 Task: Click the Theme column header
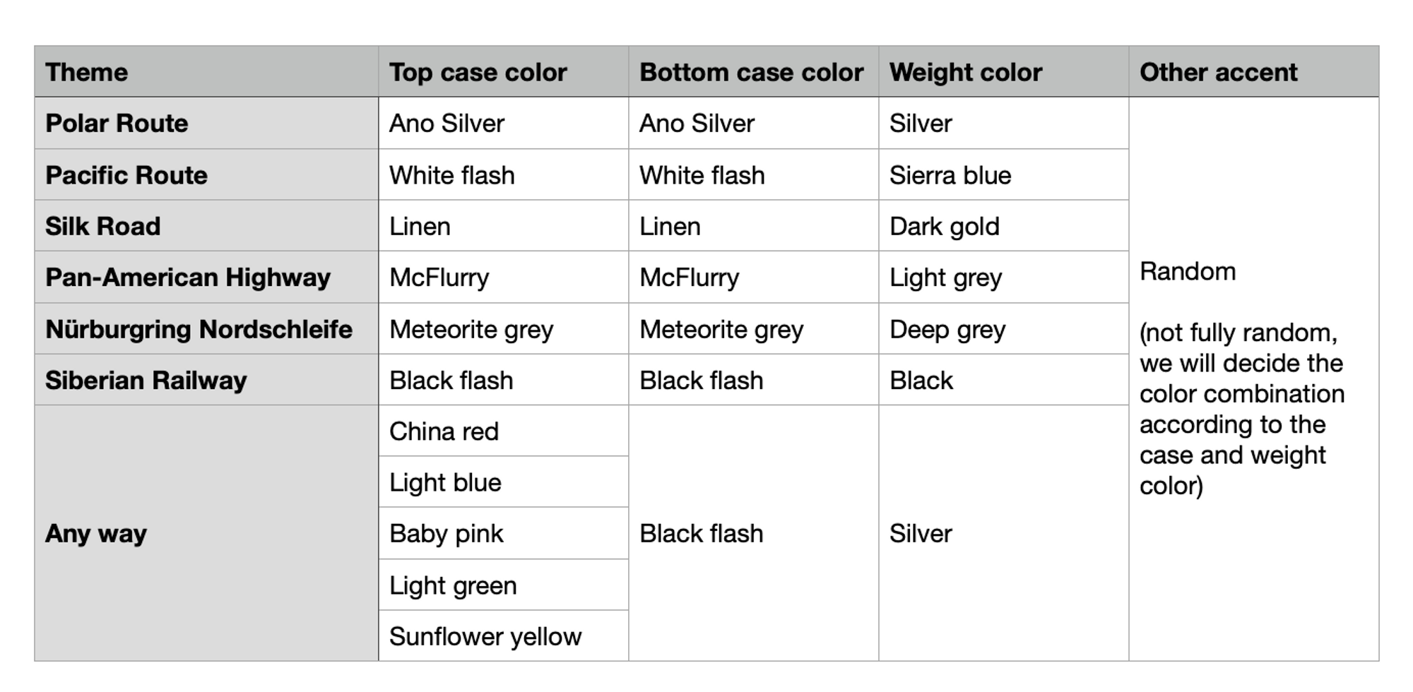point(87,72)
